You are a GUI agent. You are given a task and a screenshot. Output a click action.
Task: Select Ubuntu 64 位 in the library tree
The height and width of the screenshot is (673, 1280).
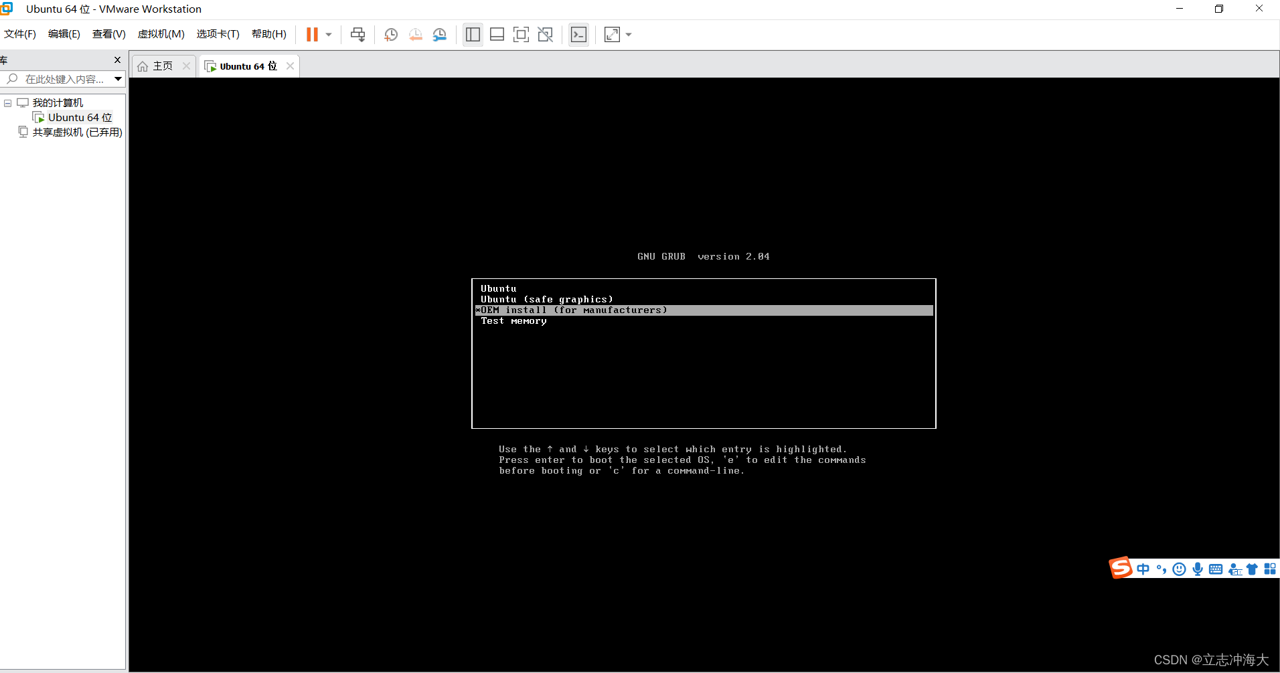[x=80, y=118]
